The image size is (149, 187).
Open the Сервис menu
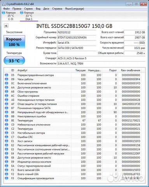click(x=28, y=9)
